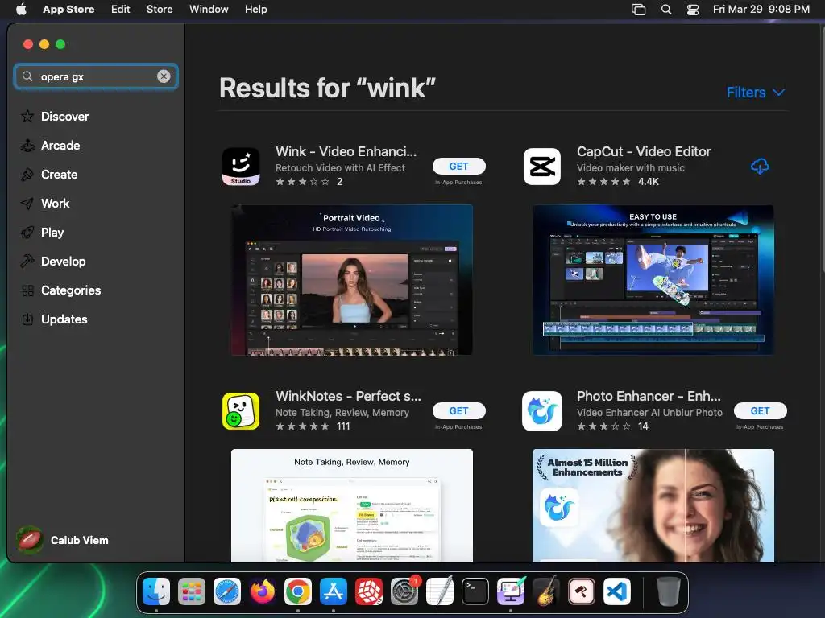Screen dimensions: 825x618
Task: Open TextEdit from the Dock
Action: click(x=440, y=591)
